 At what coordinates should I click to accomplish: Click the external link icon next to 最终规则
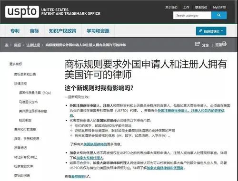click(87, 176)
